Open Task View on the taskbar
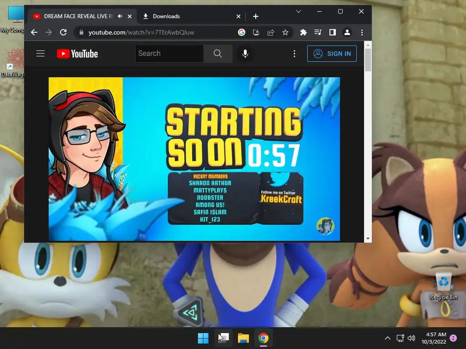This screenshot has width=466, height=349. [x=223, y=338]
